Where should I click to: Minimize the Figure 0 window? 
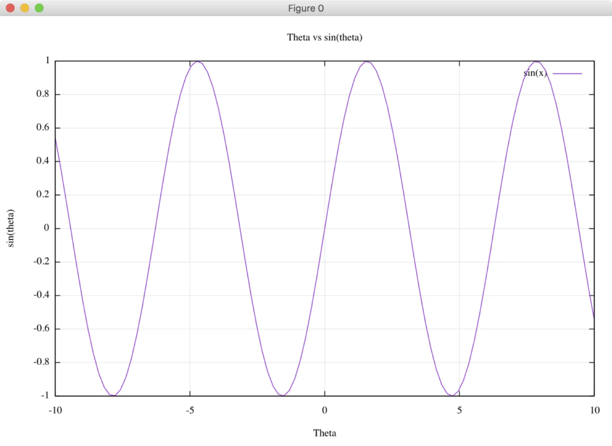(25, 8)
